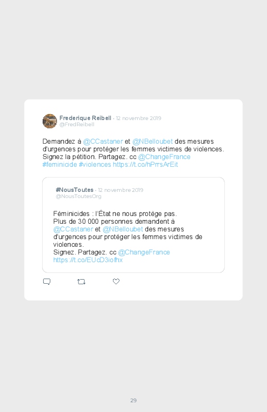Click the @FredReibell handle
Screen dimensions: 267x412
[x=77, y=125]
